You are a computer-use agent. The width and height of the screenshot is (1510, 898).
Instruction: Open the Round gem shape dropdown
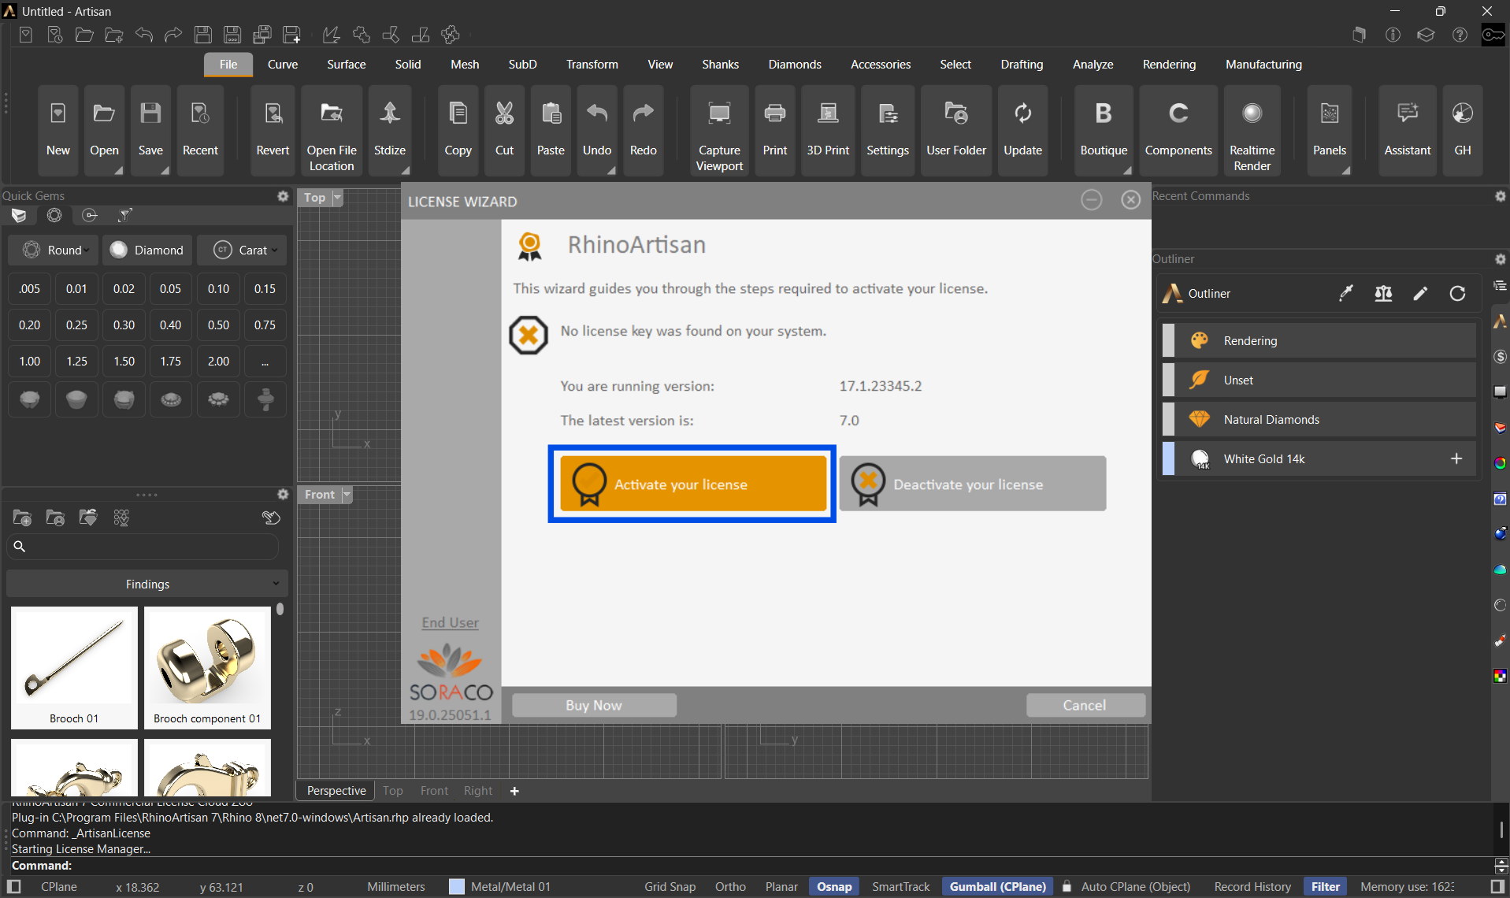click(54, 250)
